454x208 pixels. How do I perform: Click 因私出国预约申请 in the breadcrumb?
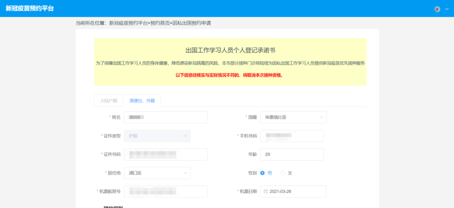coord(192,23)
